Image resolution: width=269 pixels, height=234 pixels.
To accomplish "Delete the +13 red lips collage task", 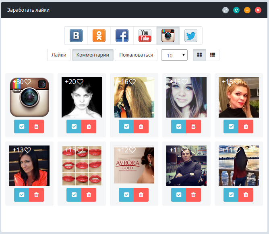I will pos(89,195).
